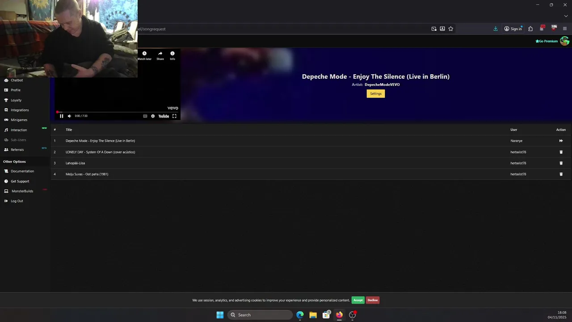Image resolution: width=572 pixels, height=322 pixels.
Task: Open Microsoft Store from the taskbar
Action: click(326, 315)
